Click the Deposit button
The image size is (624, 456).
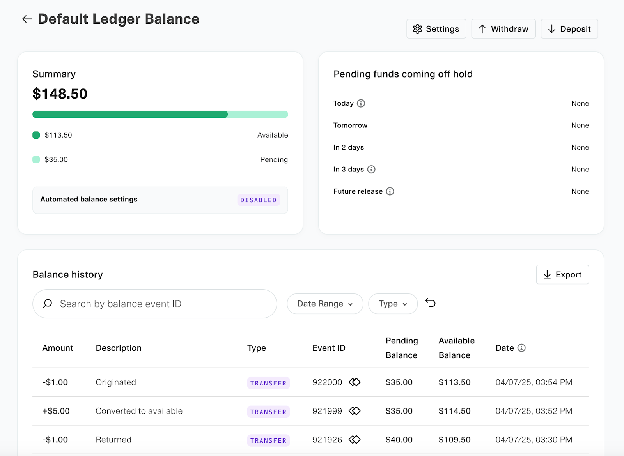click(569, 29)
